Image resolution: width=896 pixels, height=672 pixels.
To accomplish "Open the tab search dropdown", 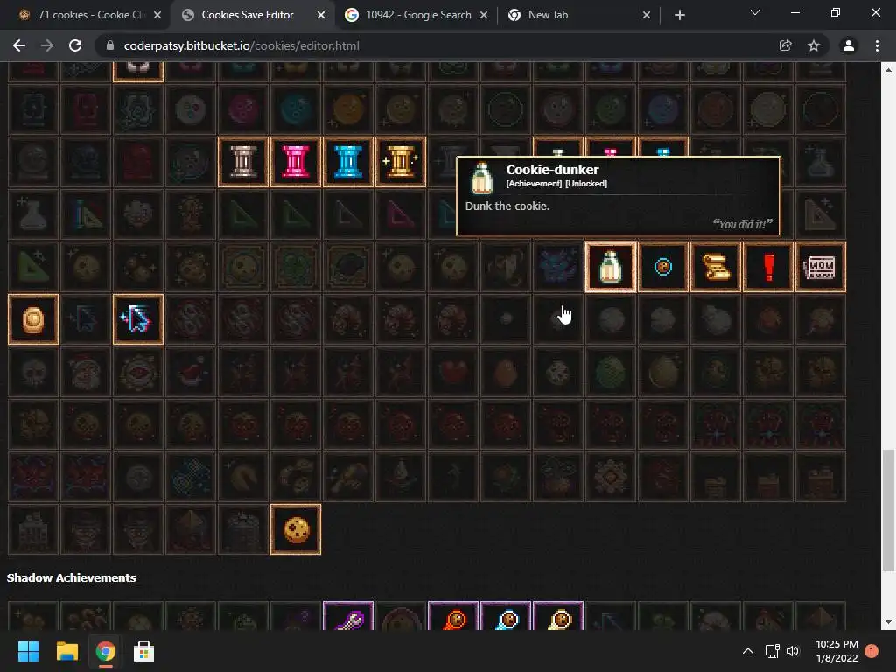I will click(x=755, y=12).
